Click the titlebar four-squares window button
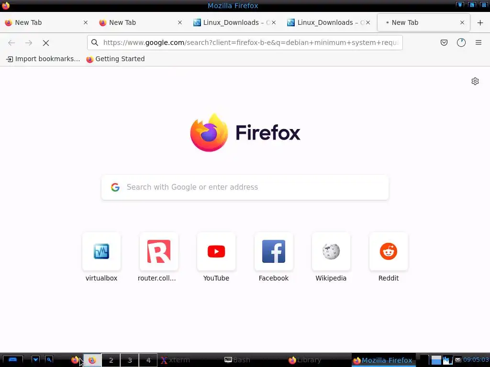This screenshot has width=490, height=367. coord(483,5)
